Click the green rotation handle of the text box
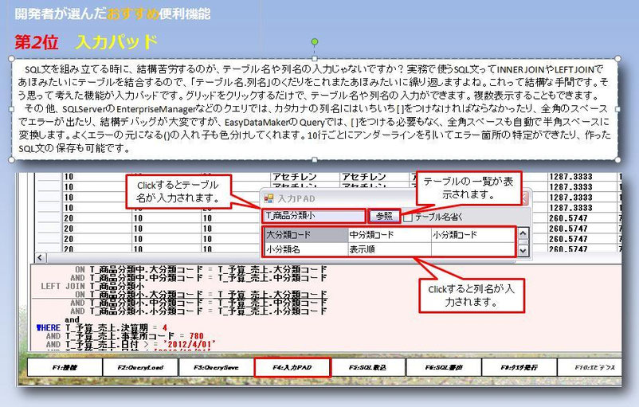The image size is (639, 407). click(315, 41)
